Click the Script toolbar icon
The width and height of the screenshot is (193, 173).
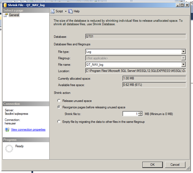pos(53,11)
